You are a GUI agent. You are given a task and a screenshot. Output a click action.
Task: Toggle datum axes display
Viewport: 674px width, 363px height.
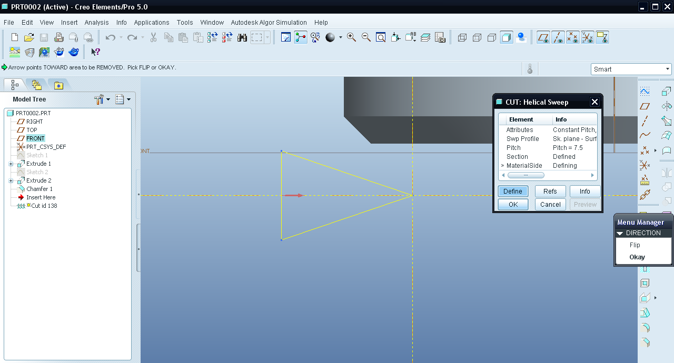tap(558, 37)
